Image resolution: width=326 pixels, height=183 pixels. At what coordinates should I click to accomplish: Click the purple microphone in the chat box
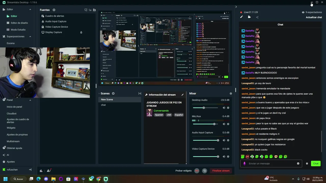click(x=244, y=163)
